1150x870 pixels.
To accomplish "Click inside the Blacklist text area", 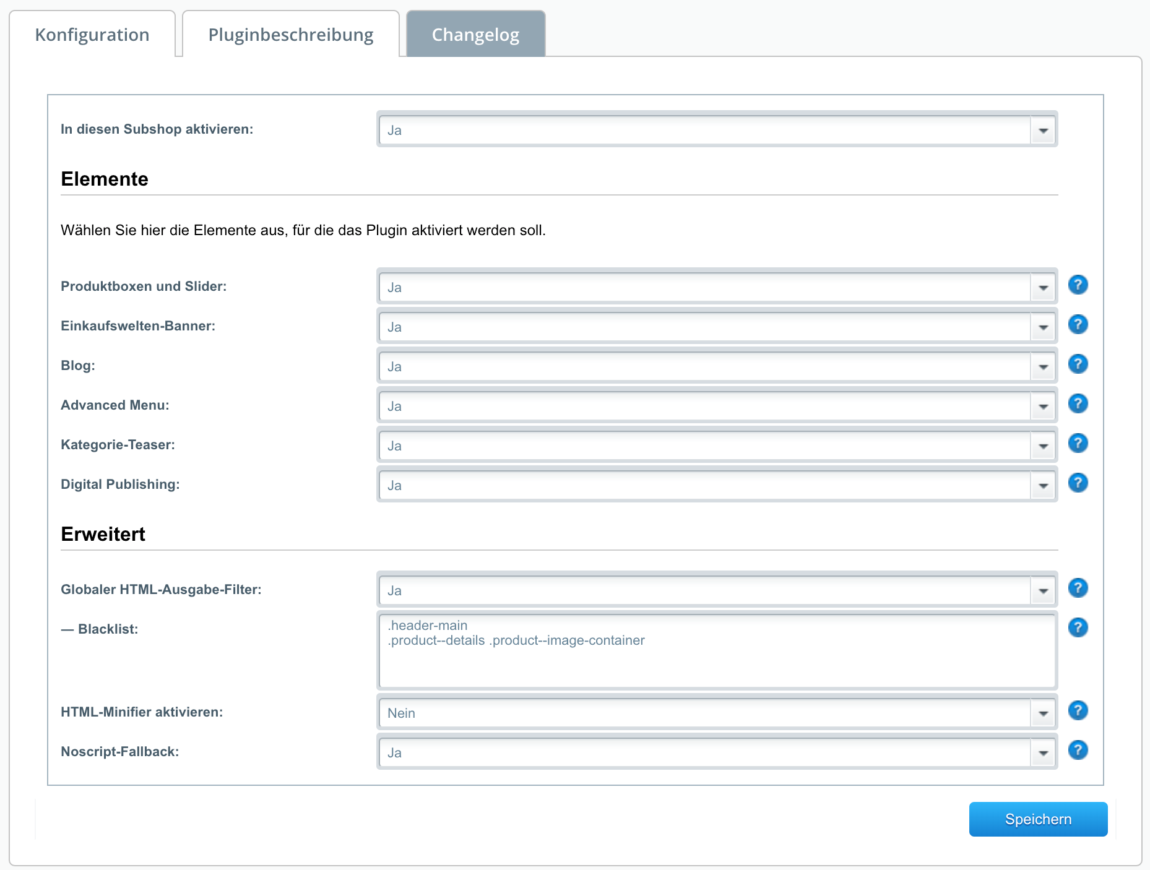I will tap(717, 650).
